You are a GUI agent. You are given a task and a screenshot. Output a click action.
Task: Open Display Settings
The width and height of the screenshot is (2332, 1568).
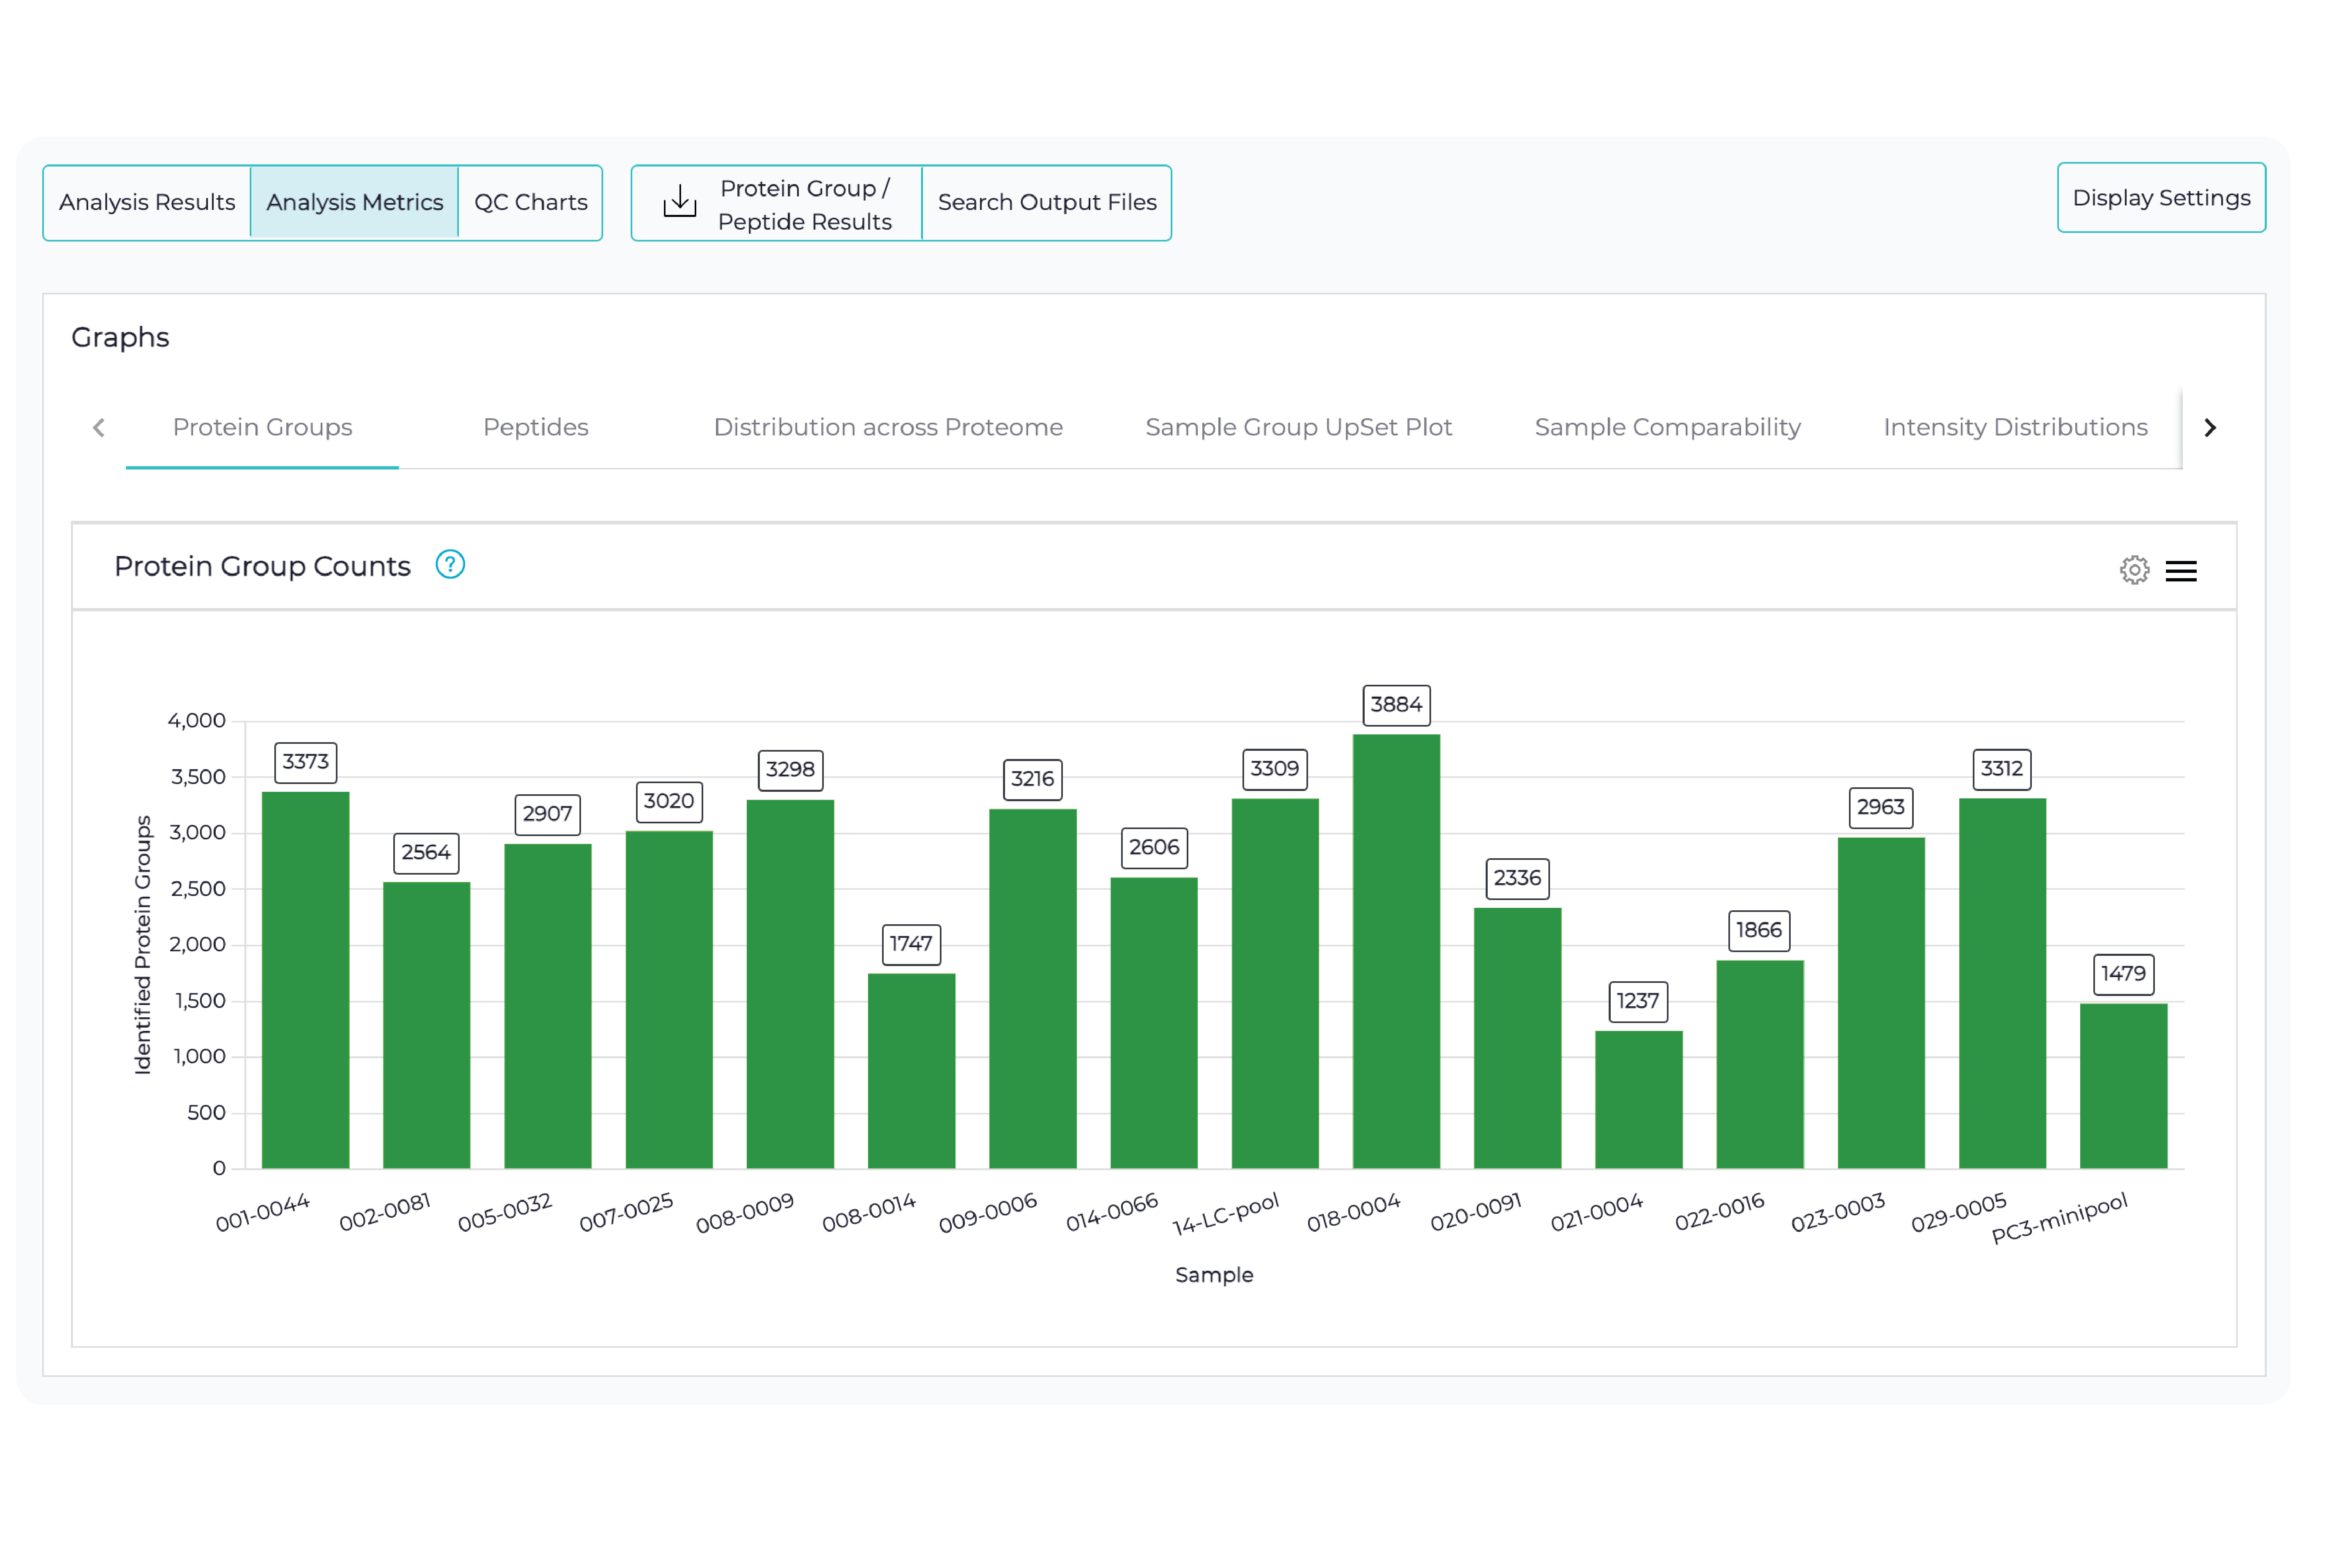click(x=2161, y=198)
